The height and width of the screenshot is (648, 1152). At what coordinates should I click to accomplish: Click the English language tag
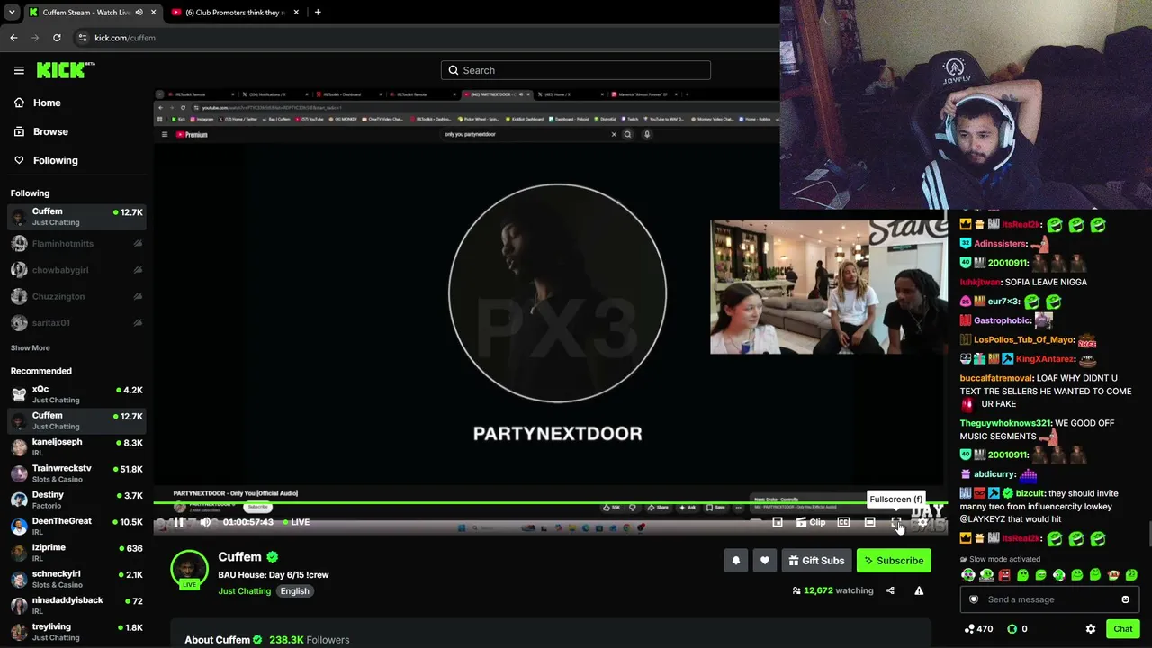point(294,591)
